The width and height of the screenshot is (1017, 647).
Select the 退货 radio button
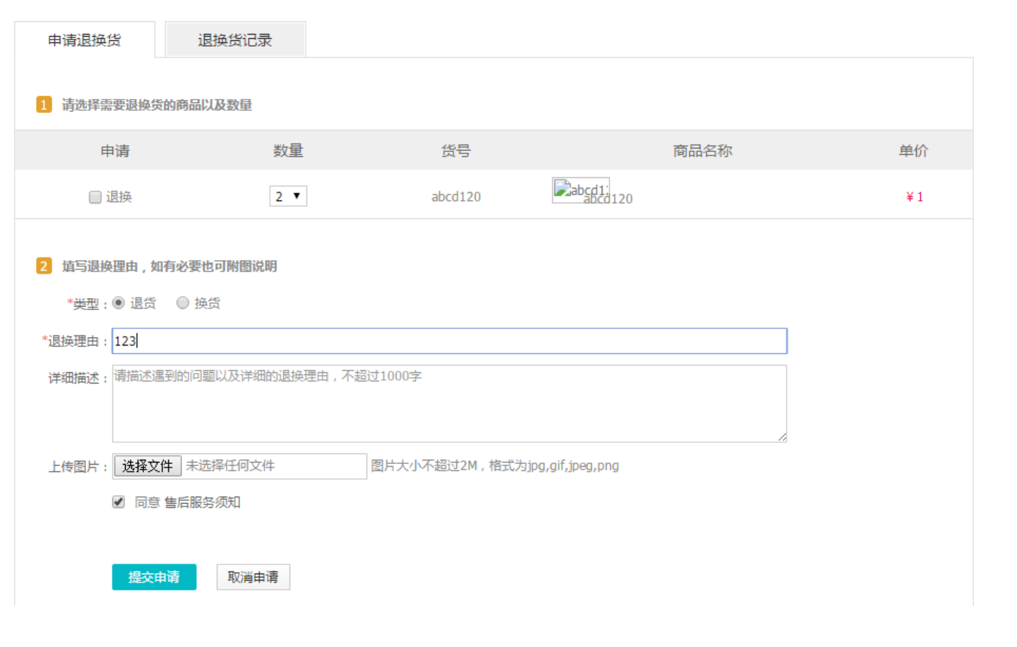[x=119, y=302]
